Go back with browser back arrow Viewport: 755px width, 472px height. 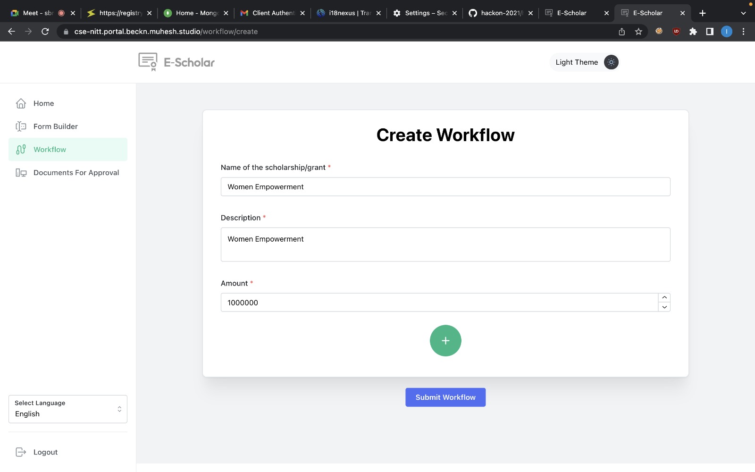(x=12, y=32)
